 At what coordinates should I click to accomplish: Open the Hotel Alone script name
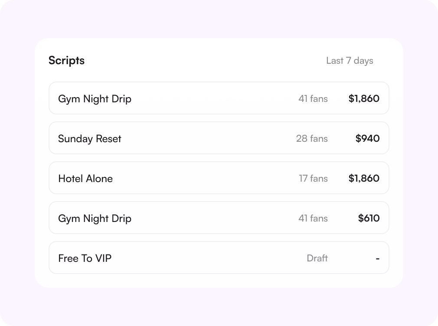85,179
